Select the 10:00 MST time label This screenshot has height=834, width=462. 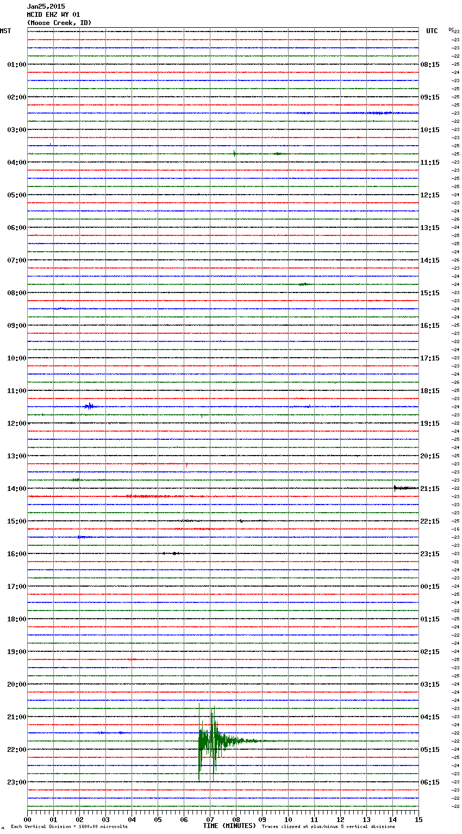pyautogui.click(x=16, y=358)
